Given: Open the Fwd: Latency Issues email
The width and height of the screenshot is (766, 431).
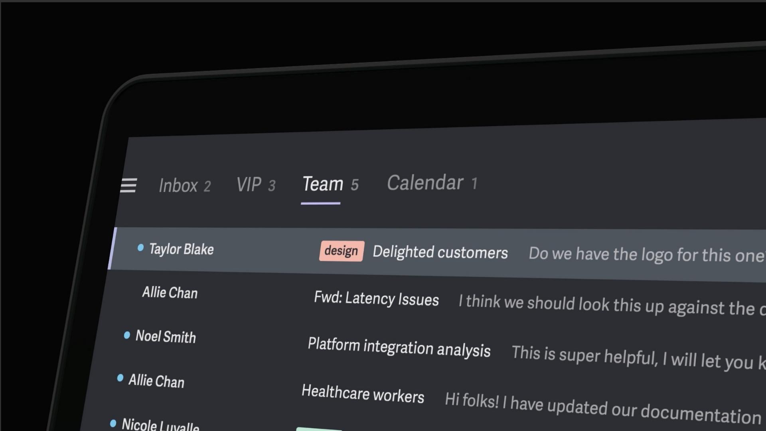Looking at the screenshot, I should coord(376,299).
